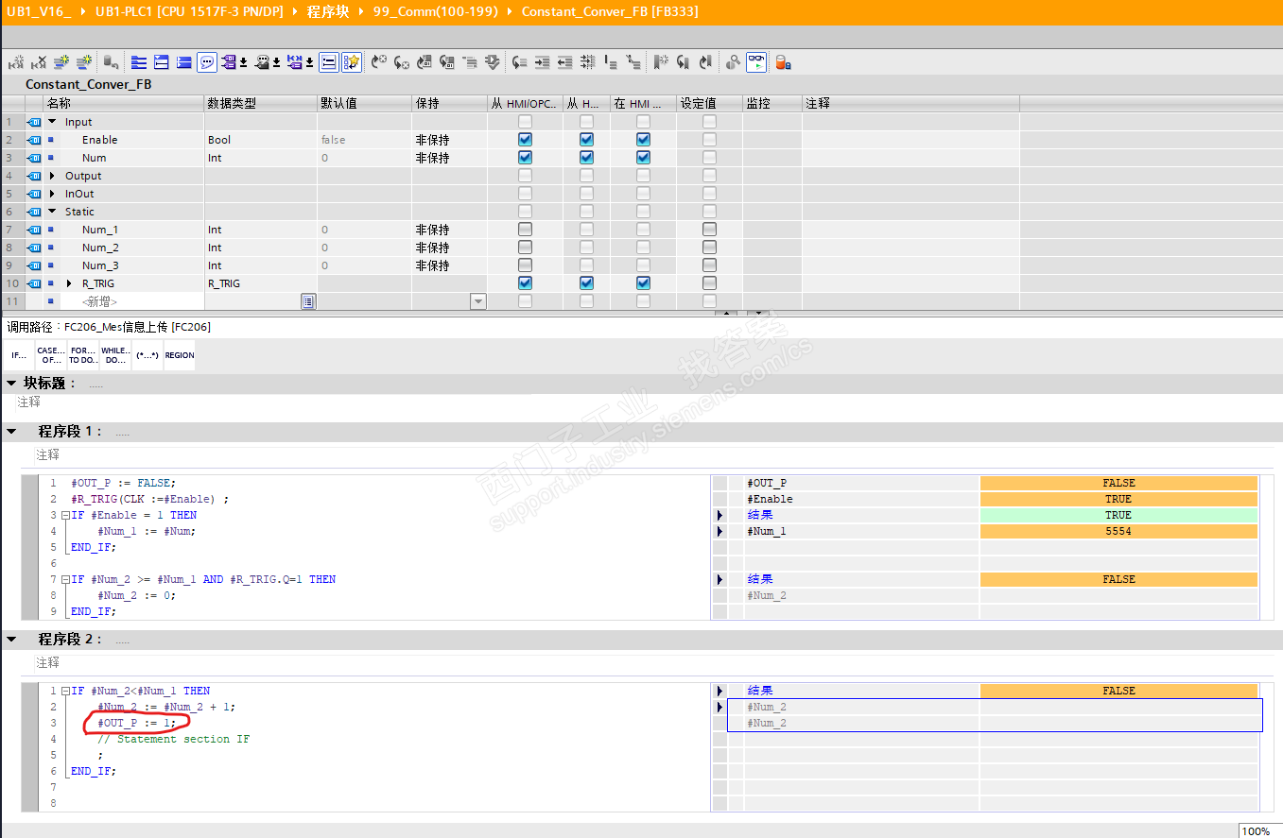Click the tag icon in the Num_2 row

pos(33,248)
